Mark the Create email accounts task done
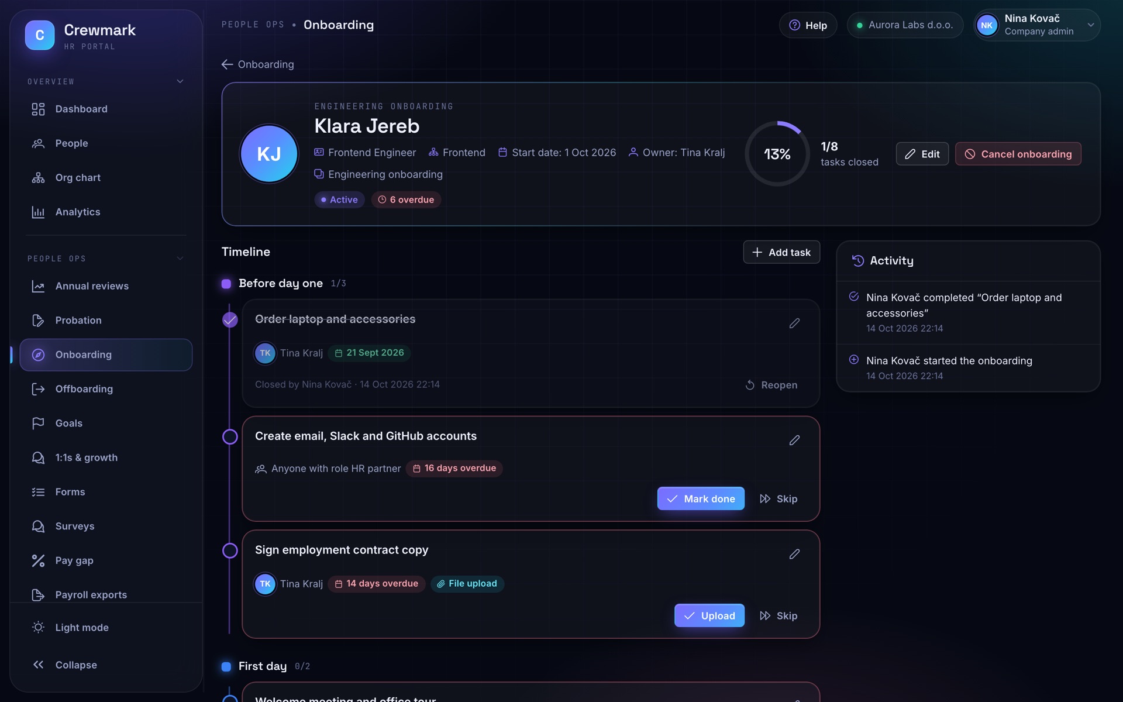 click(x=701, y=498)
